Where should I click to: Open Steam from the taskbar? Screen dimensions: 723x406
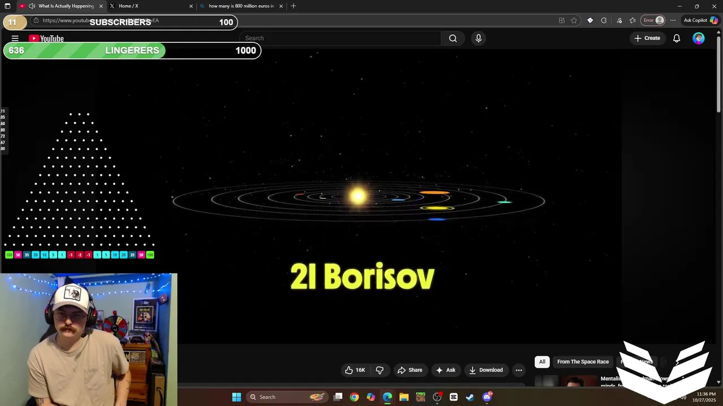[x=470, y=397]
